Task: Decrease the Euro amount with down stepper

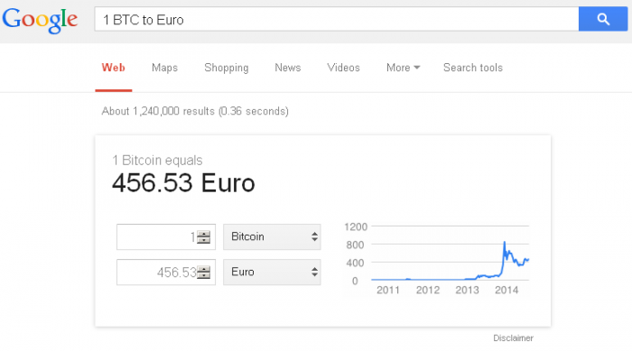Action: (203, 275)
